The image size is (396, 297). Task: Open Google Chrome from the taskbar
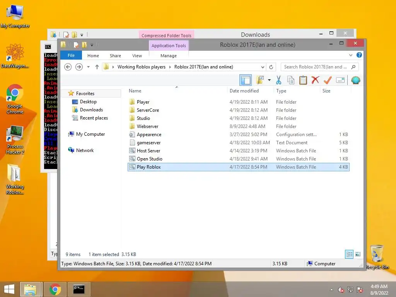[x=55, y=289]
